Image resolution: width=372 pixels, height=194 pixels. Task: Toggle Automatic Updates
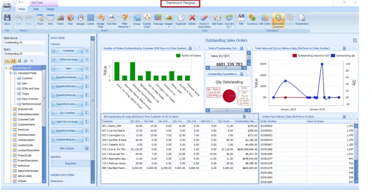click(x=278, y=21)
